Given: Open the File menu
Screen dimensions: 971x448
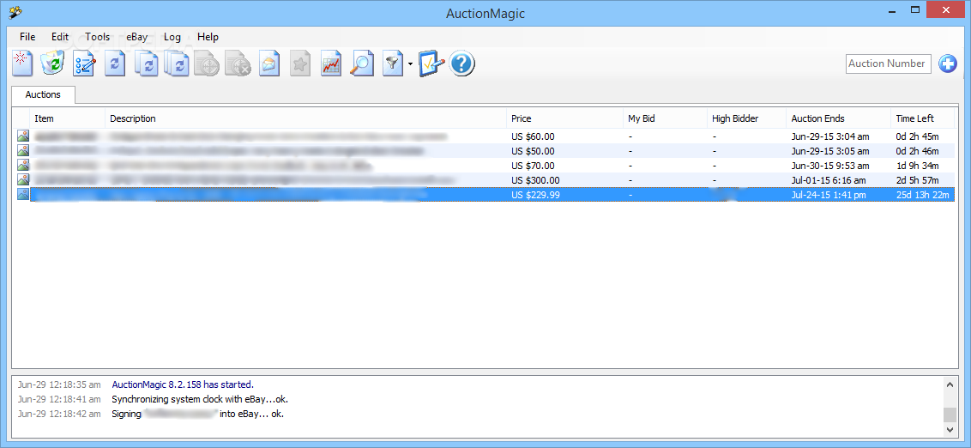Looking at the screenshot, I should (x=27, y=37).
